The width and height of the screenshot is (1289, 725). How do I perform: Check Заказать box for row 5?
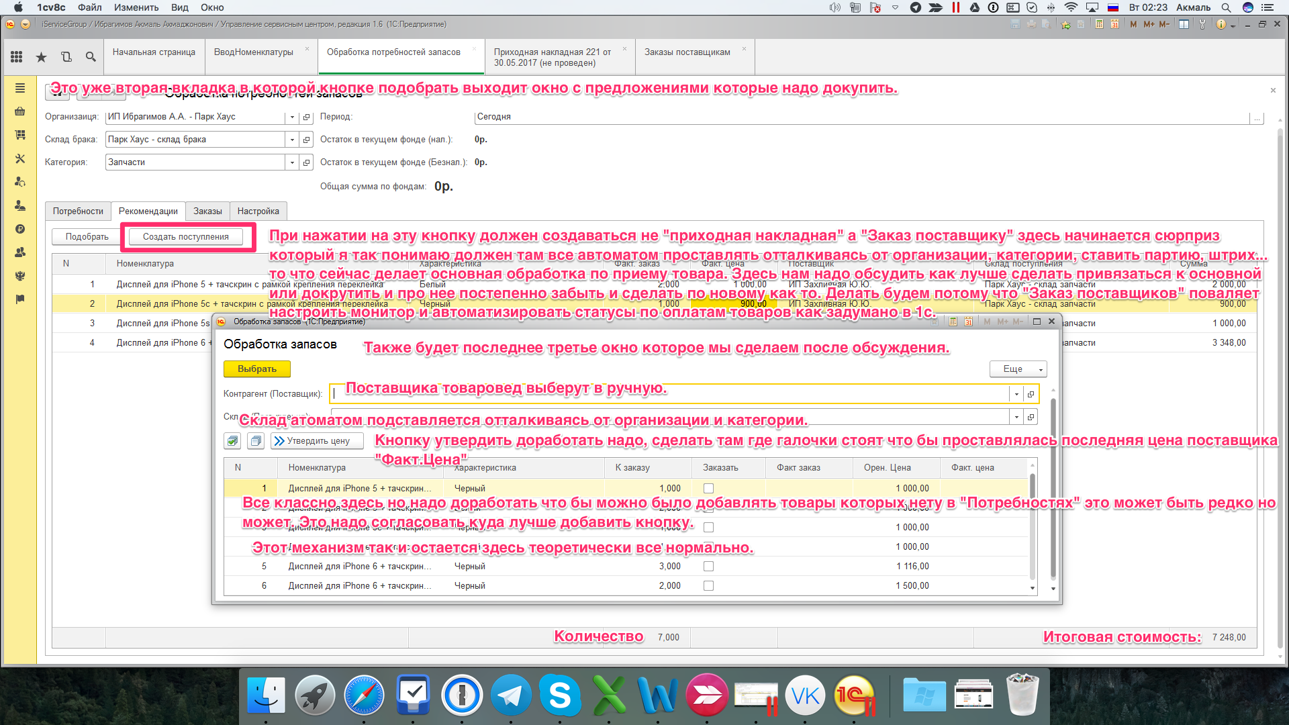(x=708, y=567)
